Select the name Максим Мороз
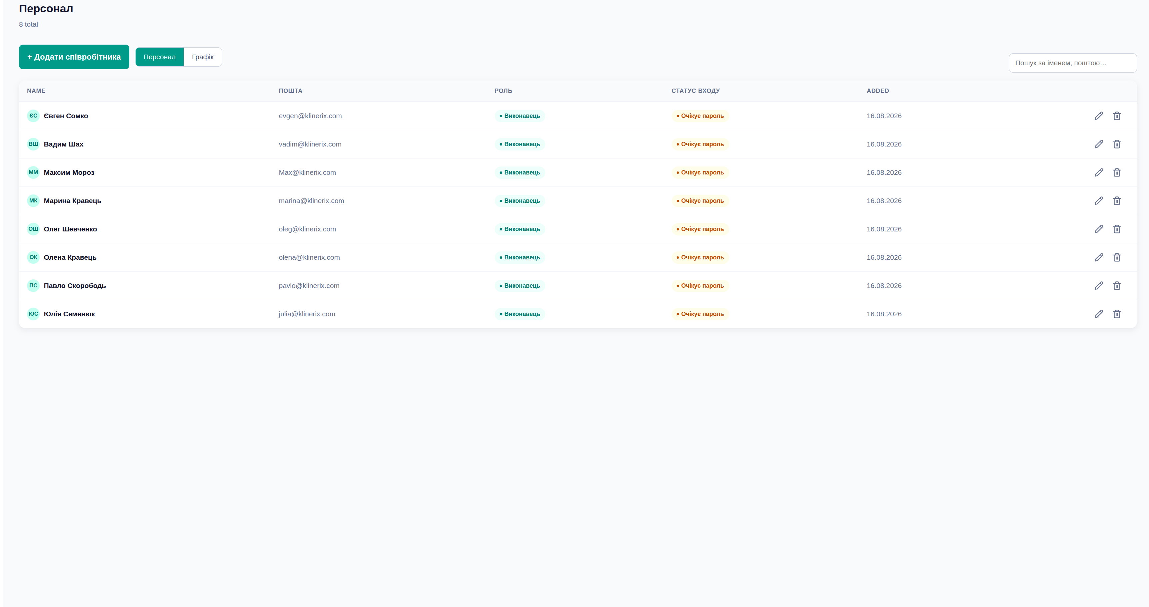Image resolution: width=1149 pixels, height=607 pixels. pyautogui.click(x=69, y=172)
